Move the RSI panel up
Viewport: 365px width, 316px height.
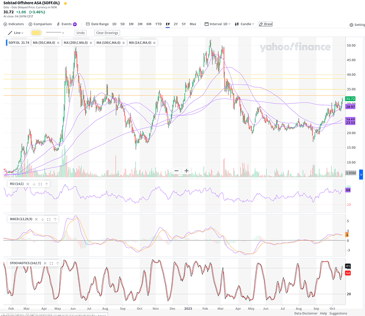47,184
